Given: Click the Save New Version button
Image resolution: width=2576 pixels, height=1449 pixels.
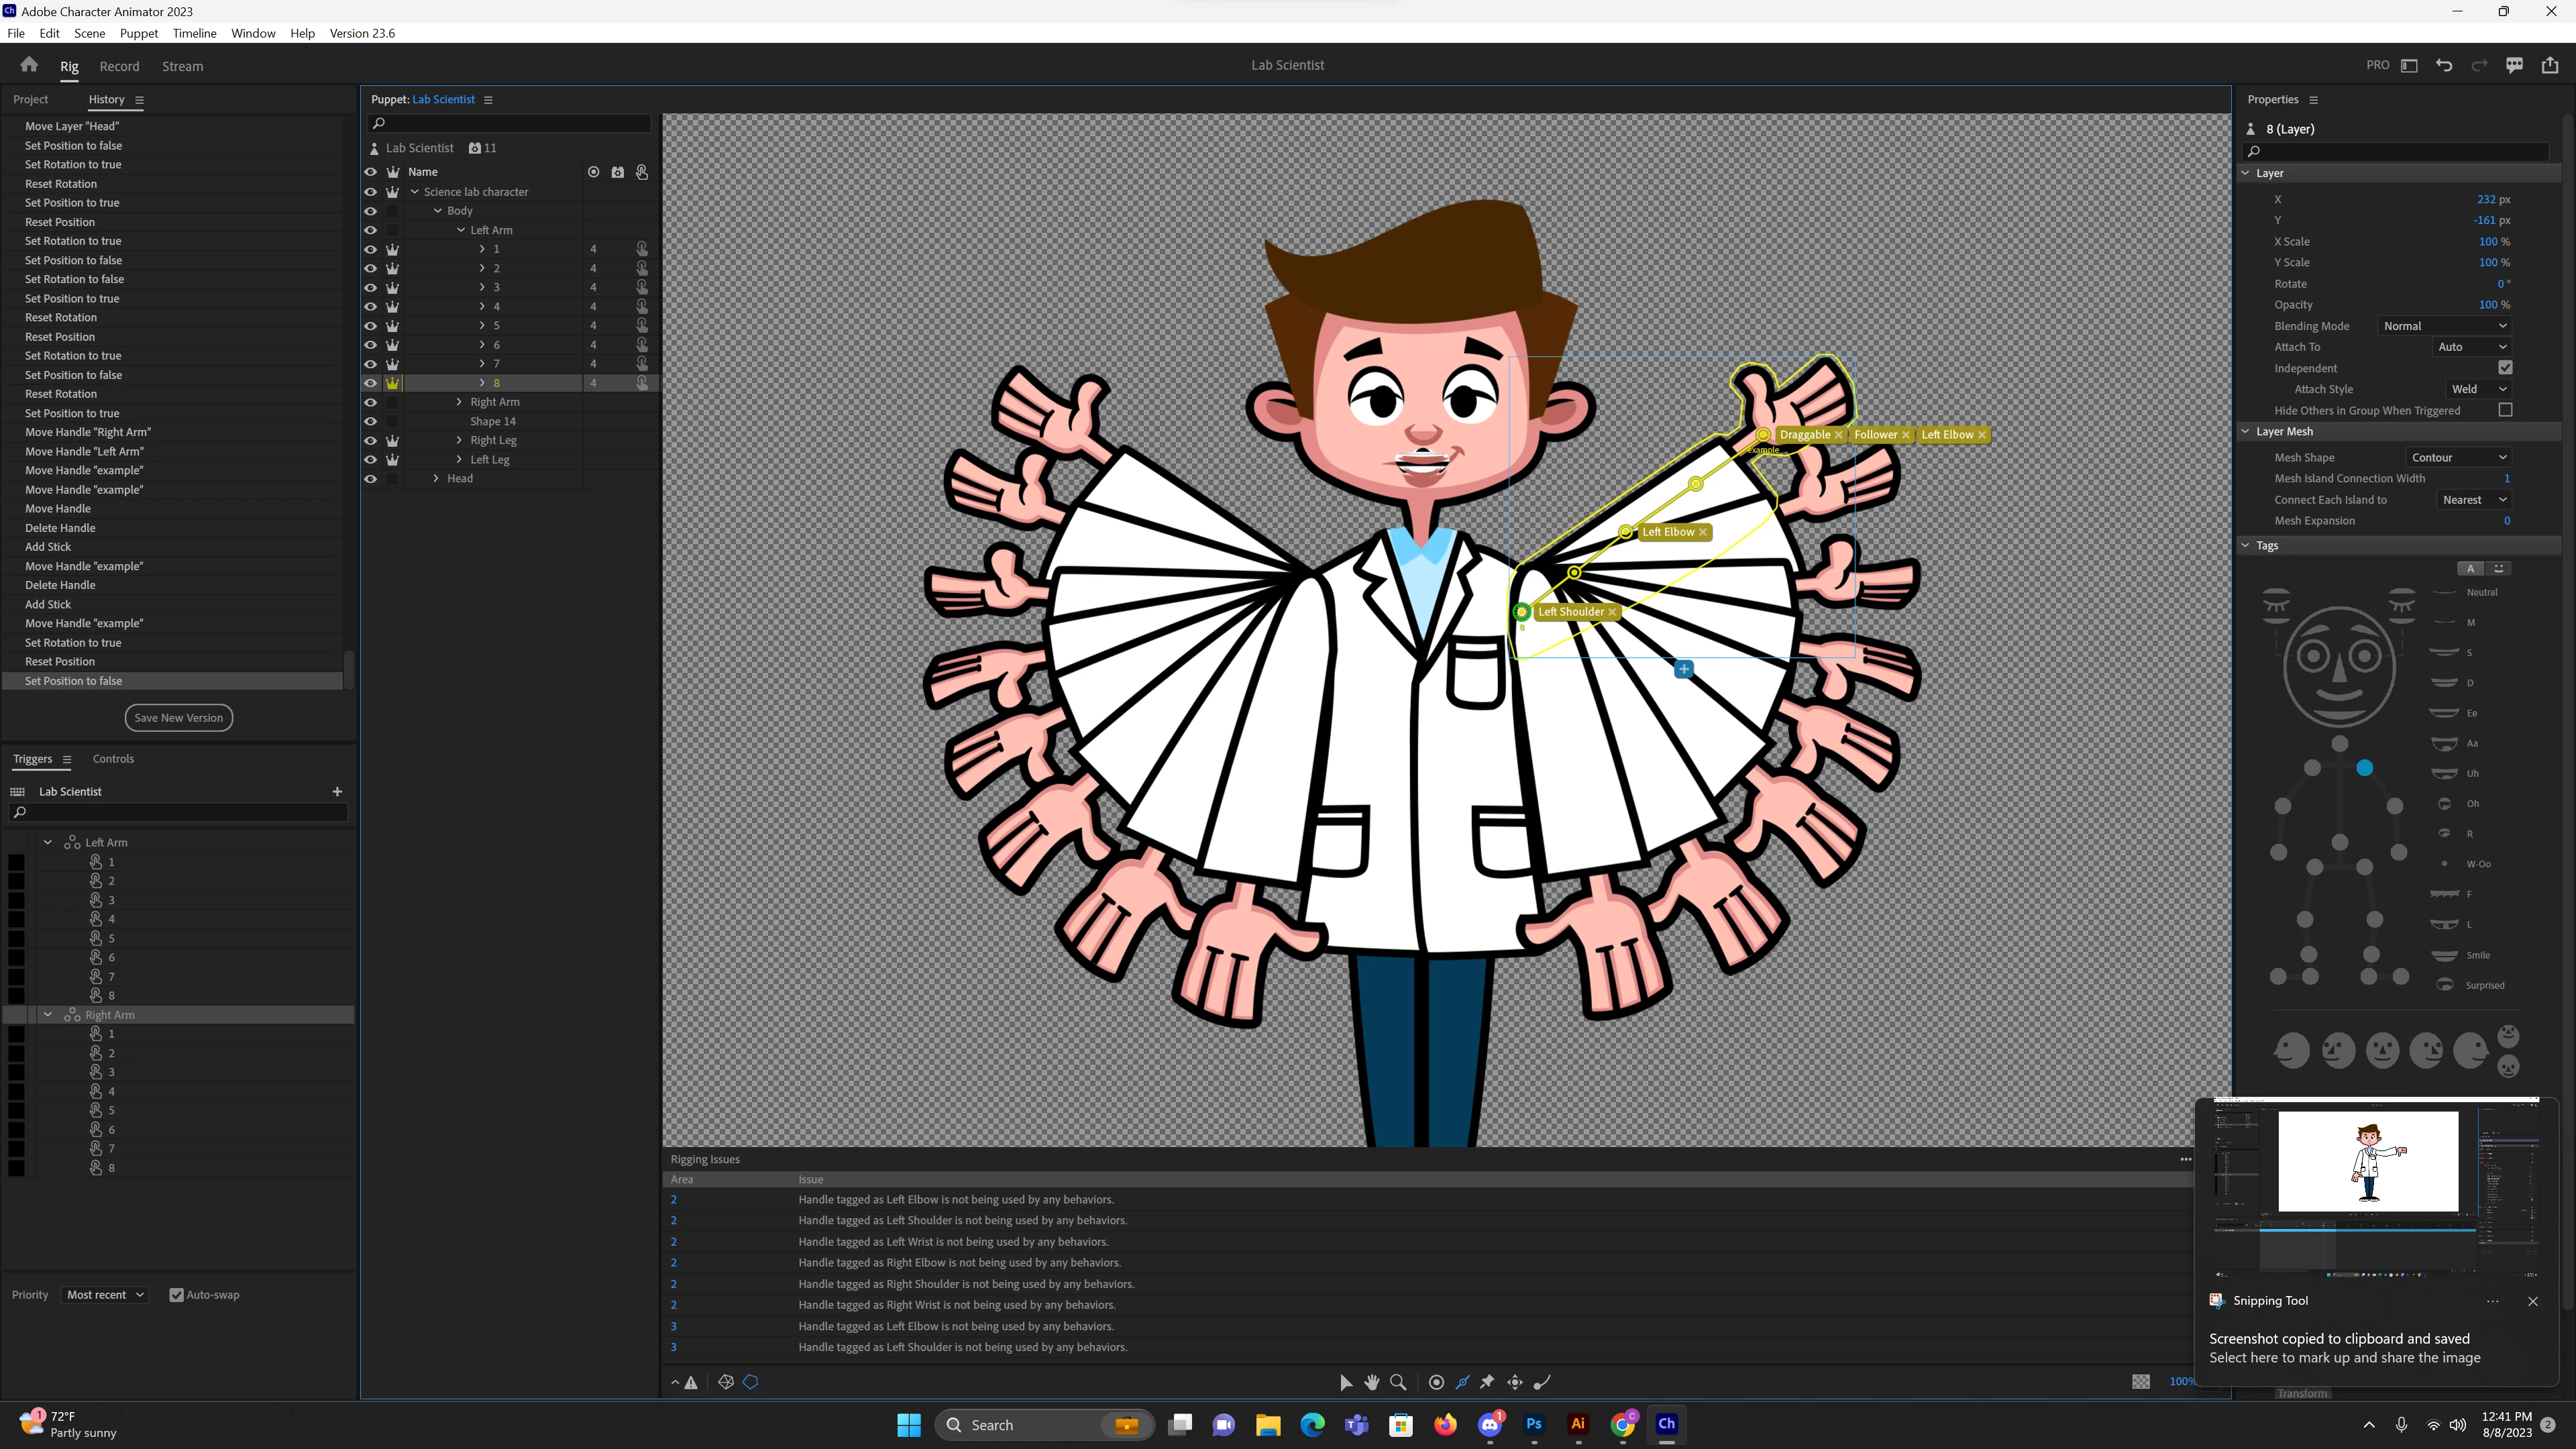Looking at the screenshot, I should tap(178, 718).
